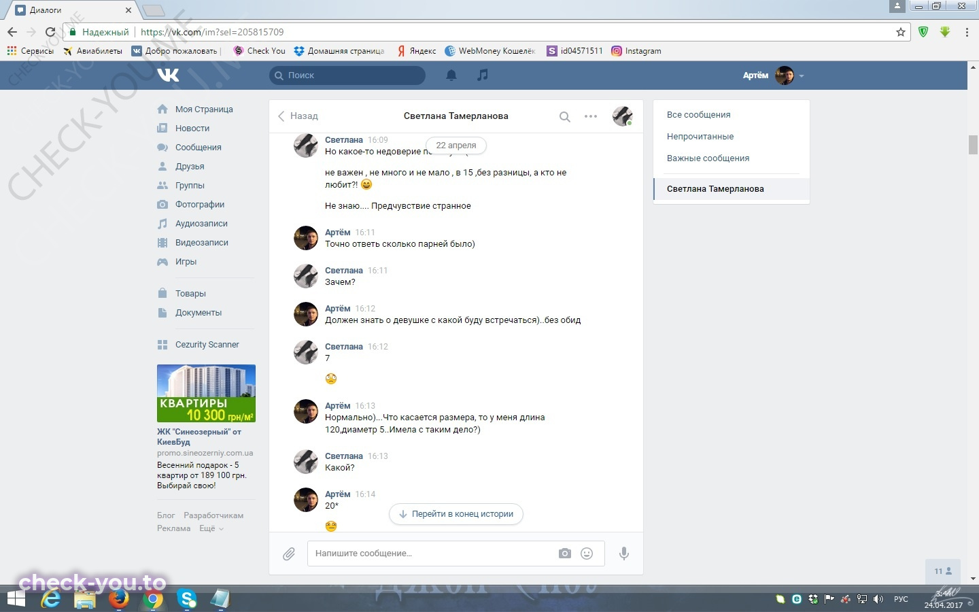
Task: Click the Квартиры ad banner image
Action: [206, 394]
